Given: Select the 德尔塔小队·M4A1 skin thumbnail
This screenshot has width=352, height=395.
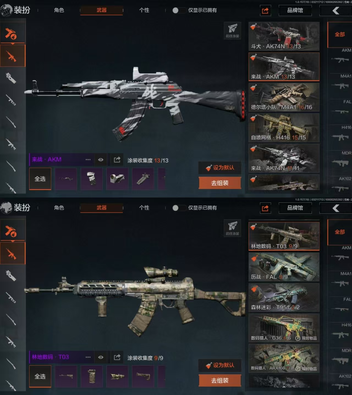Looking at the screenshot, I should [284, 97].
